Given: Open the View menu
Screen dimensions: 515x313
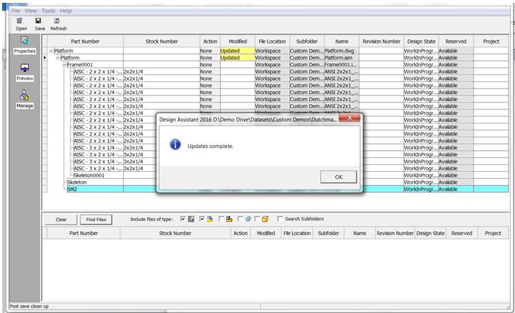Looking at the screenshot, I should click(x=31, y=11).
